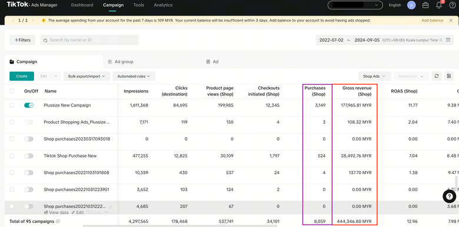The image size is (459, 227).
Task: Check Tiktok Shop Purchase New checkbox
Action: (x=12, y=156)
